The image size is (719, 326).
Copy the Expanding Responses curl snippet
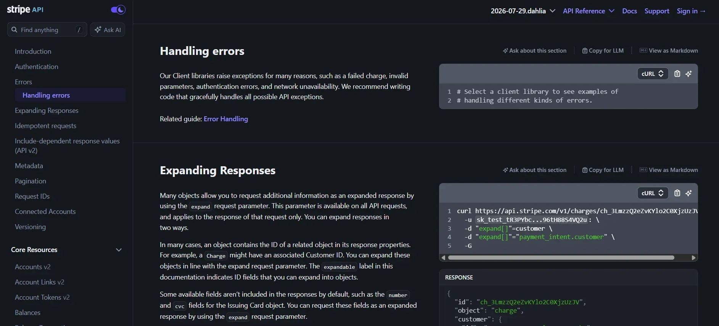[x=677, y=193]
